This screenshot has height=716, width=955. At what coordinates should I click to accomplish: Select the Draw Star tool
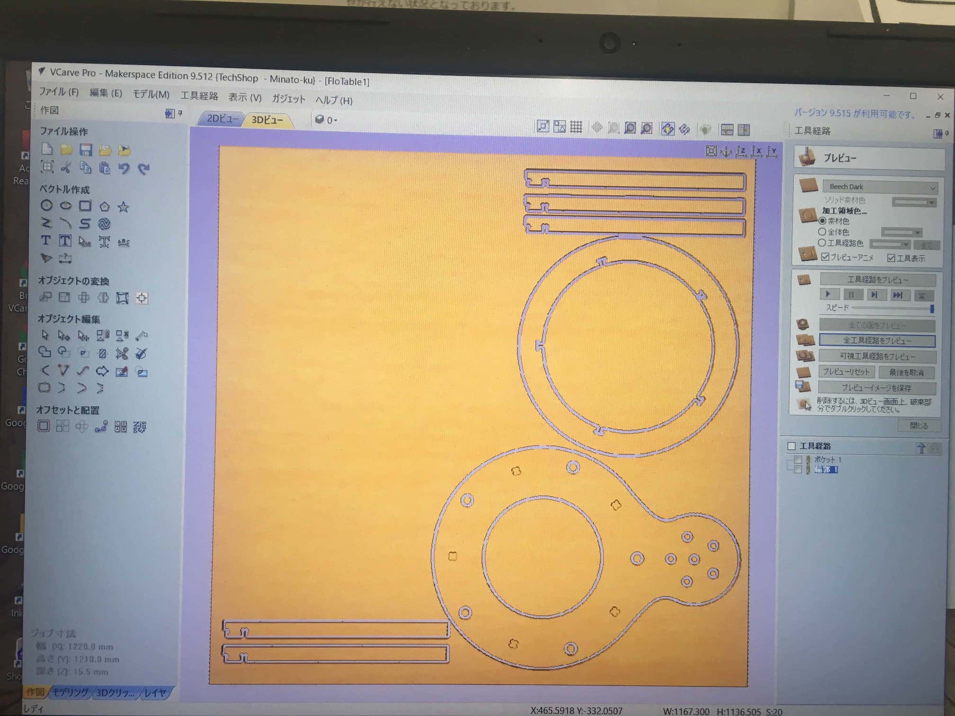[123, 207]
